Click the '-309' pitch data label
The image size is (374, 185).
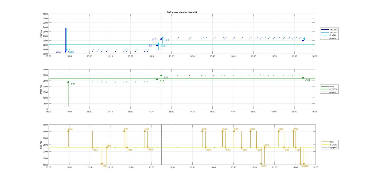(x=307, y=80)
